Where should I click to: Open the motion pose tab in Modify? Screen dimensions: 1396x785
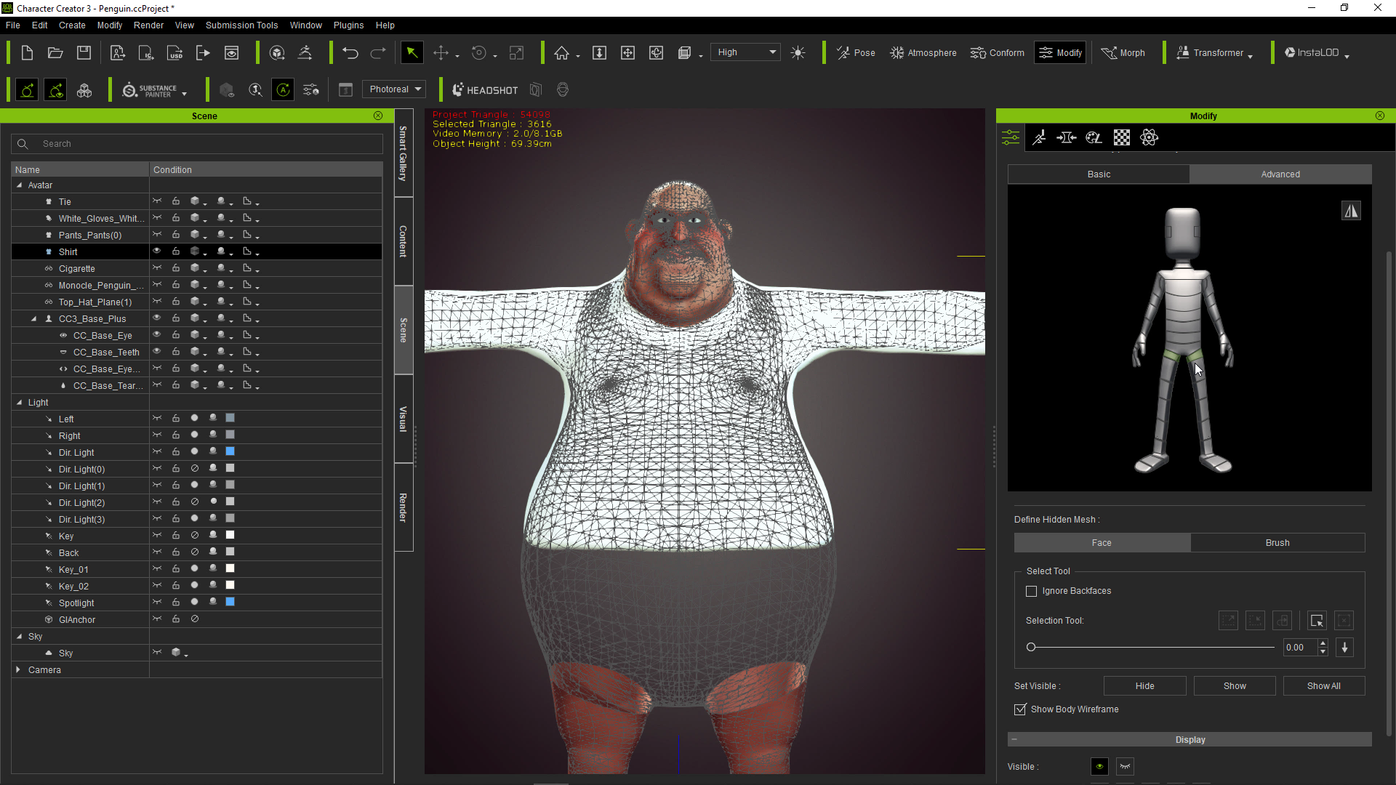tap(1039, 137)
